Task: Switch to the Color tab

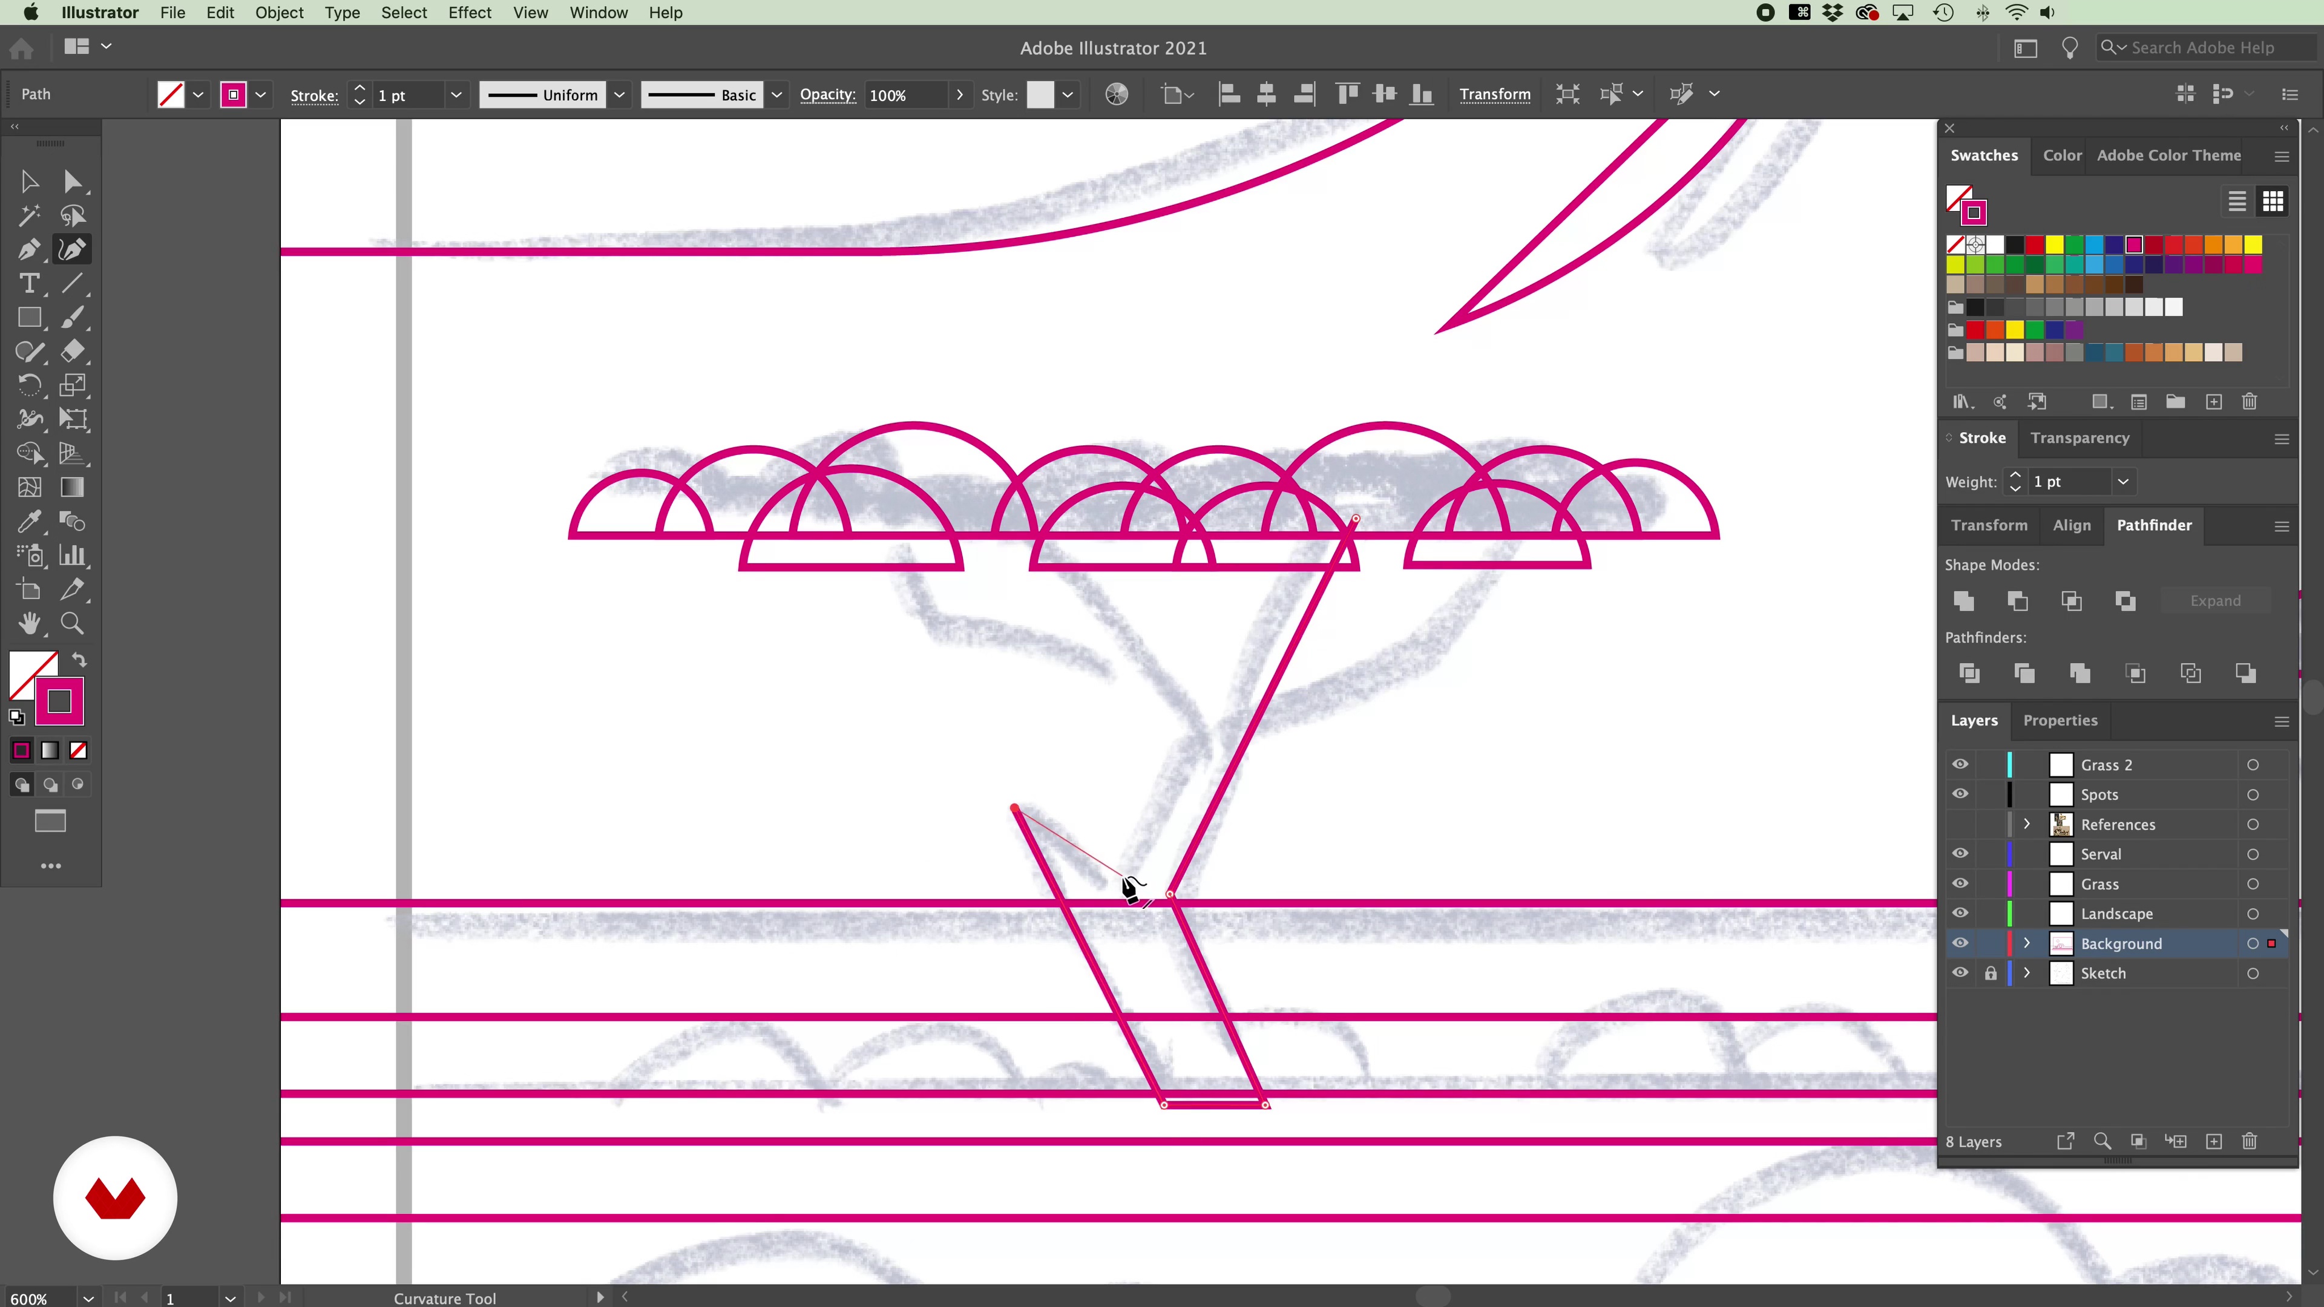Action: pyautogui.click(x=2063, y=155)
